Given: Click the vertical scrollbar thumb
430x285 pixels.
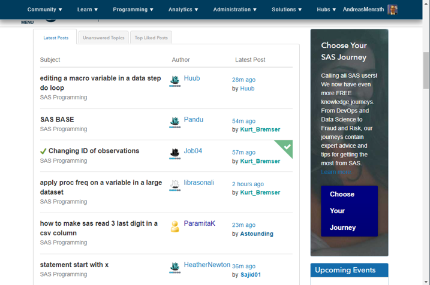Looking at the screenshot, I should (x=426, y=71).
